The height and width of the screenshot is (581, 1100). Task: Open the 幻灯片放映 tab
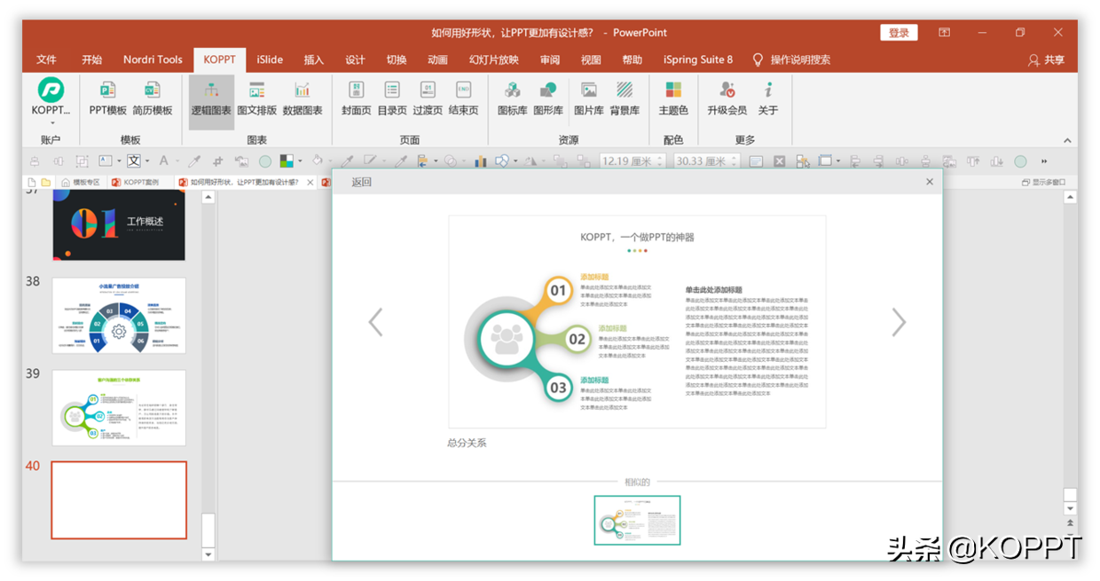pyautogui.click(x=494, y=59)
